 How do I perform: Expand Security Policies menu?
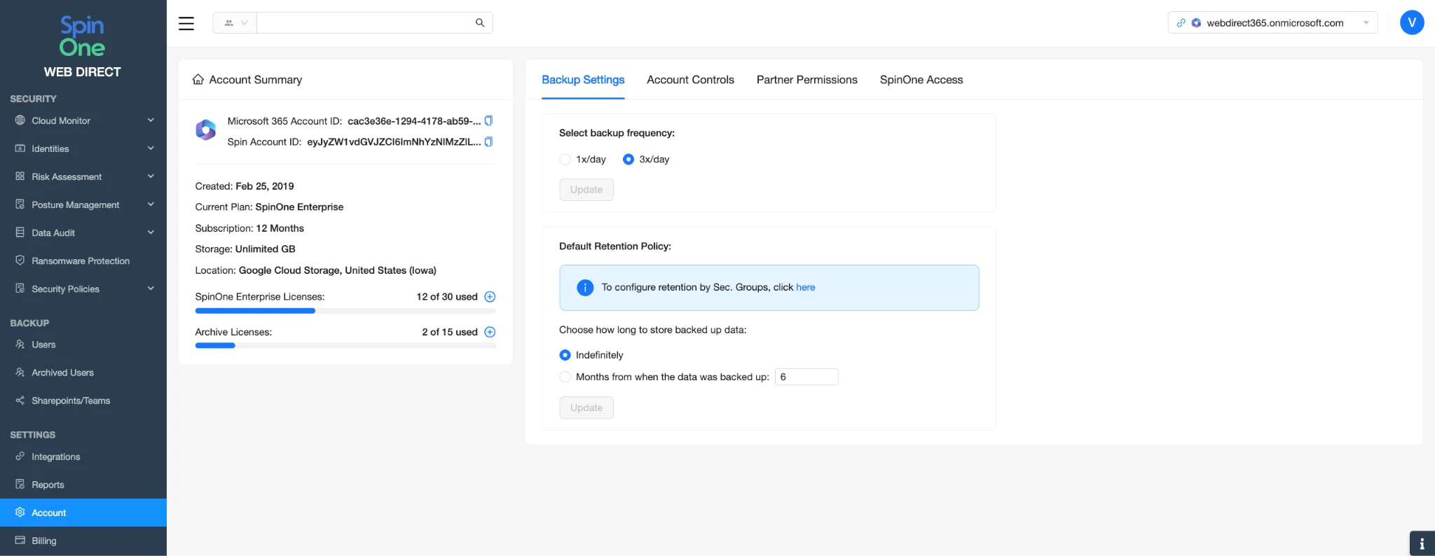pyautogui.click(x=83, y=289)
